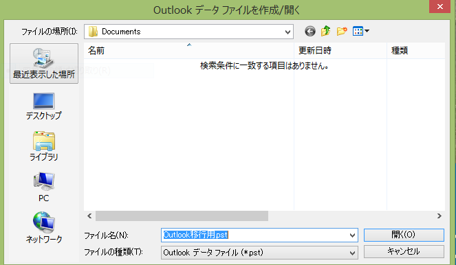The height and width of the screenshot is (265, 456).
Task: Click the horizontal scrollbar right arrow
Action: pyautogui.click(x=439, y=216)
